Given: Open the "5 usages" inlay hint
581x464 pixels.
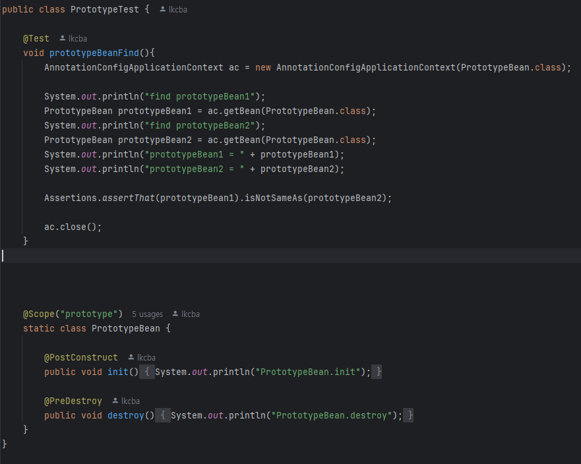Looking at the screenshot, I should 148,314.
